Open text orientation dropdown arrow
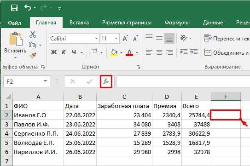This screenshot has height=166, width=250. pyautogui.click(x=190, y=38)
